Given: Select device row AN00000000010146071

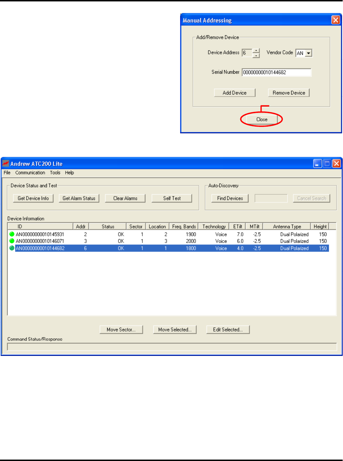Looking at the screenshot, I should [169, 241].
